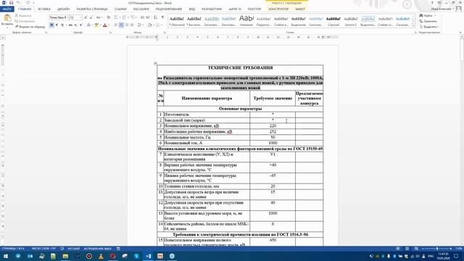
Task: Click page count indicator in status bar
Action: point(13,249)
